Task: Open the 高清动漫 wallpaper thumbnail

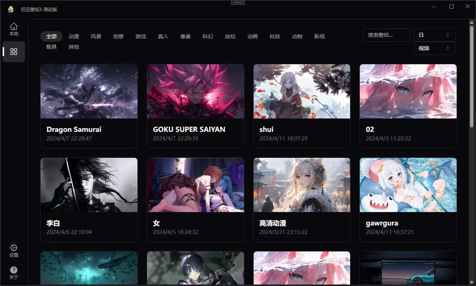Action: click(302, 185)
